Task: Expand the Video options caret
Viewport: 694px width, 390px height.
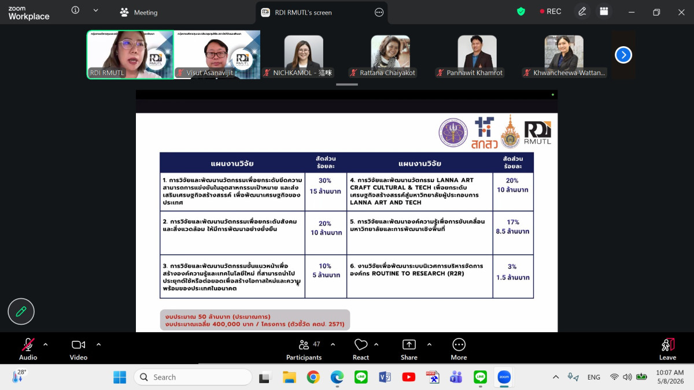Action: [x=98, y=344]
